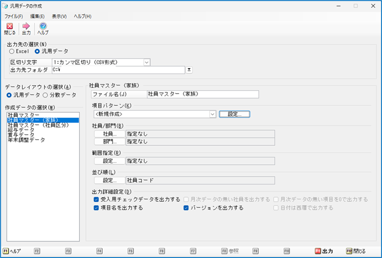Click the red 閉じる close icon in toolbar
382x258 pixels.
point(9,27)
